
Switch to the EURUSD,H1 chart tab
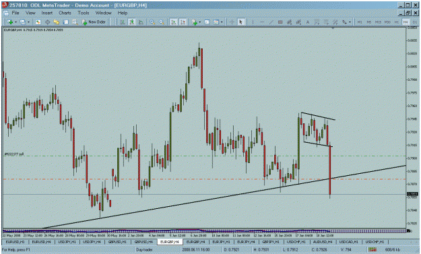[x=15, y=242]
